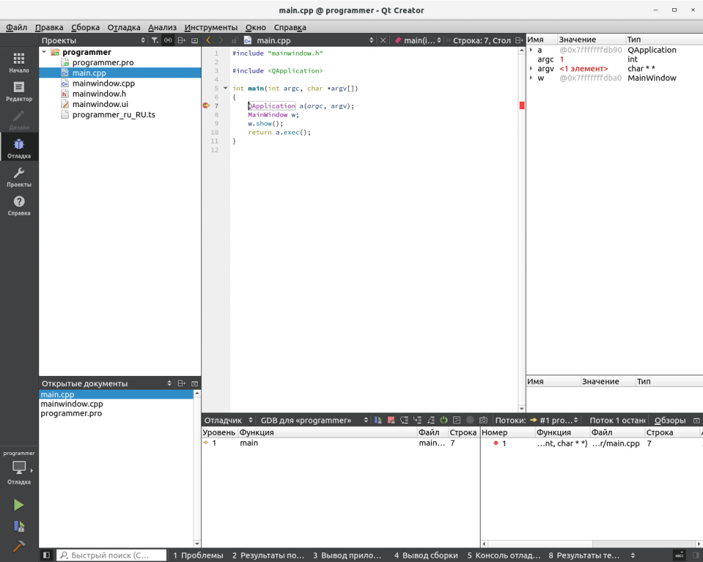Split the editor view
The width and height of the screenshot is (703, 562).
tap(519, 40)
